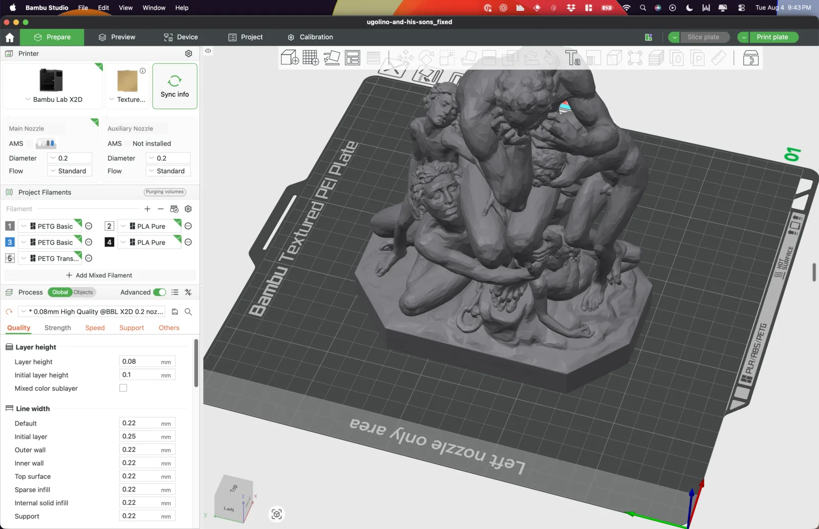The image size is (819, 529).
Task: Open options for filament 5 PETG Trans
Action: [x=89, y=258]
